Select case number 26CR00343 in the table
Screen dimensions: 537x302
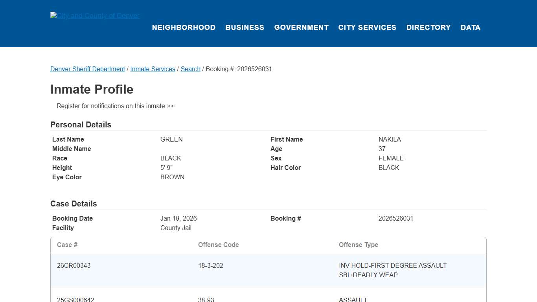[74, 265]
